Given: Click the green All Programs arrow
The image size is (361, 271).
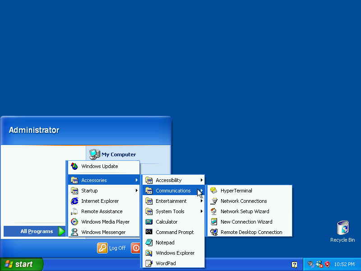Looking at the screenshot, I should [x=62, y=231].
